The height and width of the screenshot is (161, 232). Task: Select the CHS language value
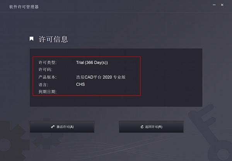(x=80, y=84)
